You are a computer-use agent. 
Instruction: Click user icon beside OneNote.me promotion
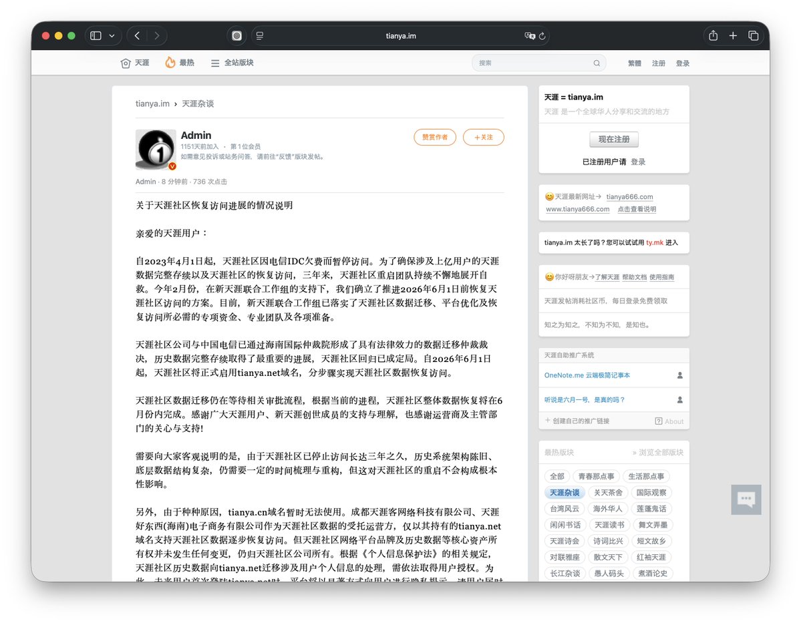pyautogui.click(x=680, y=375)
